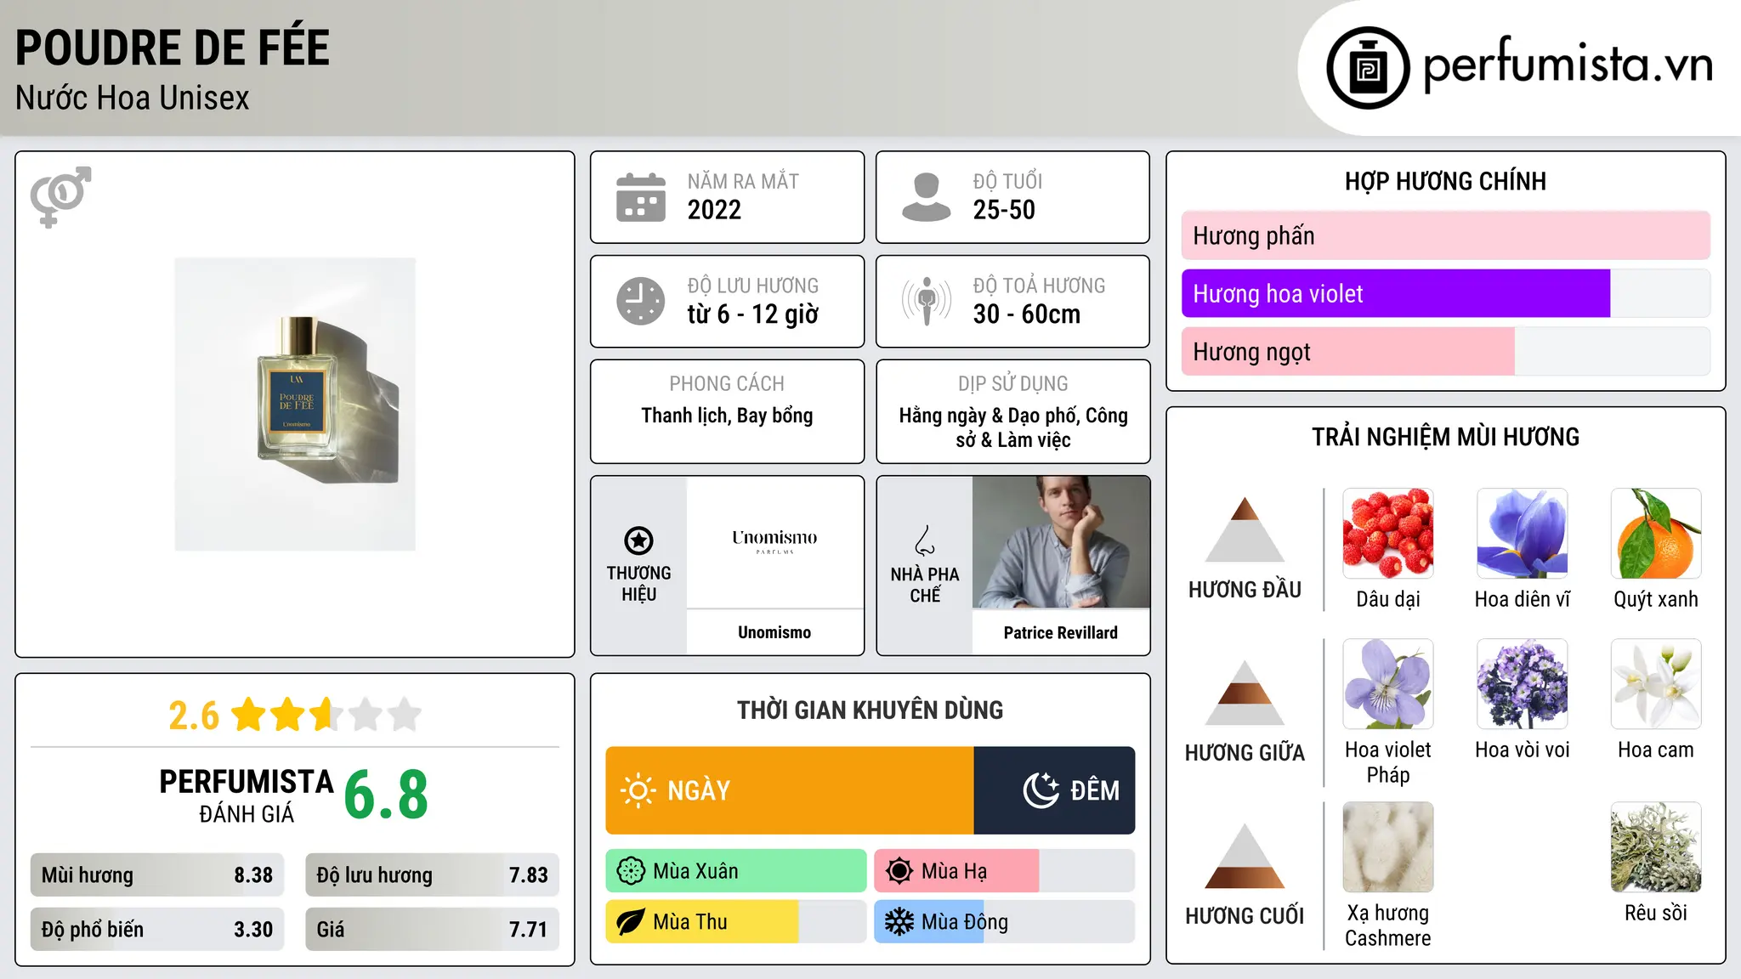Click the POUDRE DE FÉE title
The width and height of the screenshot is (1741, 979).
coord(173,48)
